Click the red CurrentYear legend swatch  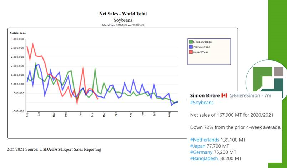[x=191, y=52]
